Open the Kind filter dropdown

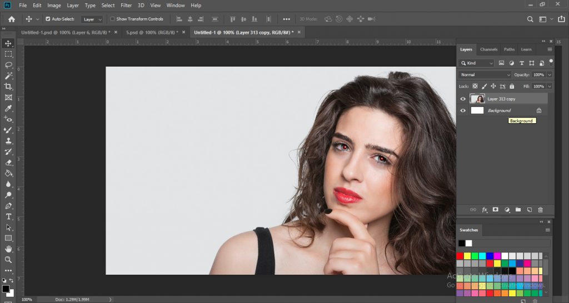pos(477,63)
